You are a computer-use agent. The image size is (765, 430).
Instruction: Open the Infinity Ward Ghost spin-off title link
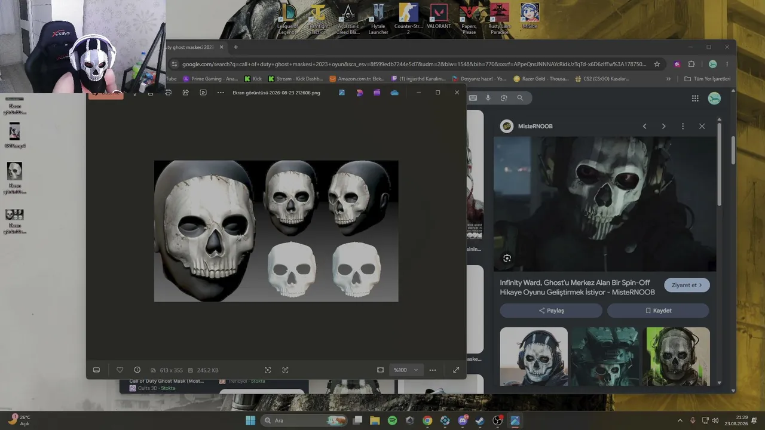[577, 287]
